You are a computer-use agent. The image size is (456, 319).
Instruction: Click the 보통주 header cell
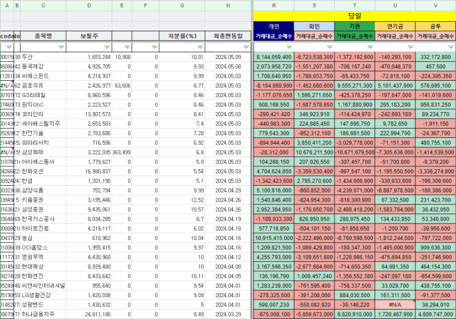[89, 36]
